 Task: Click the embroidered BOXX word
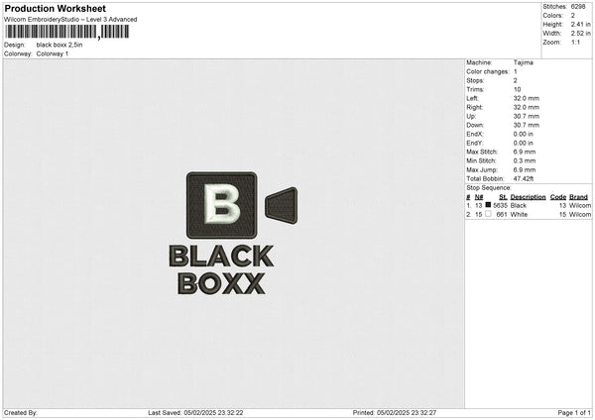coord(221,283)
